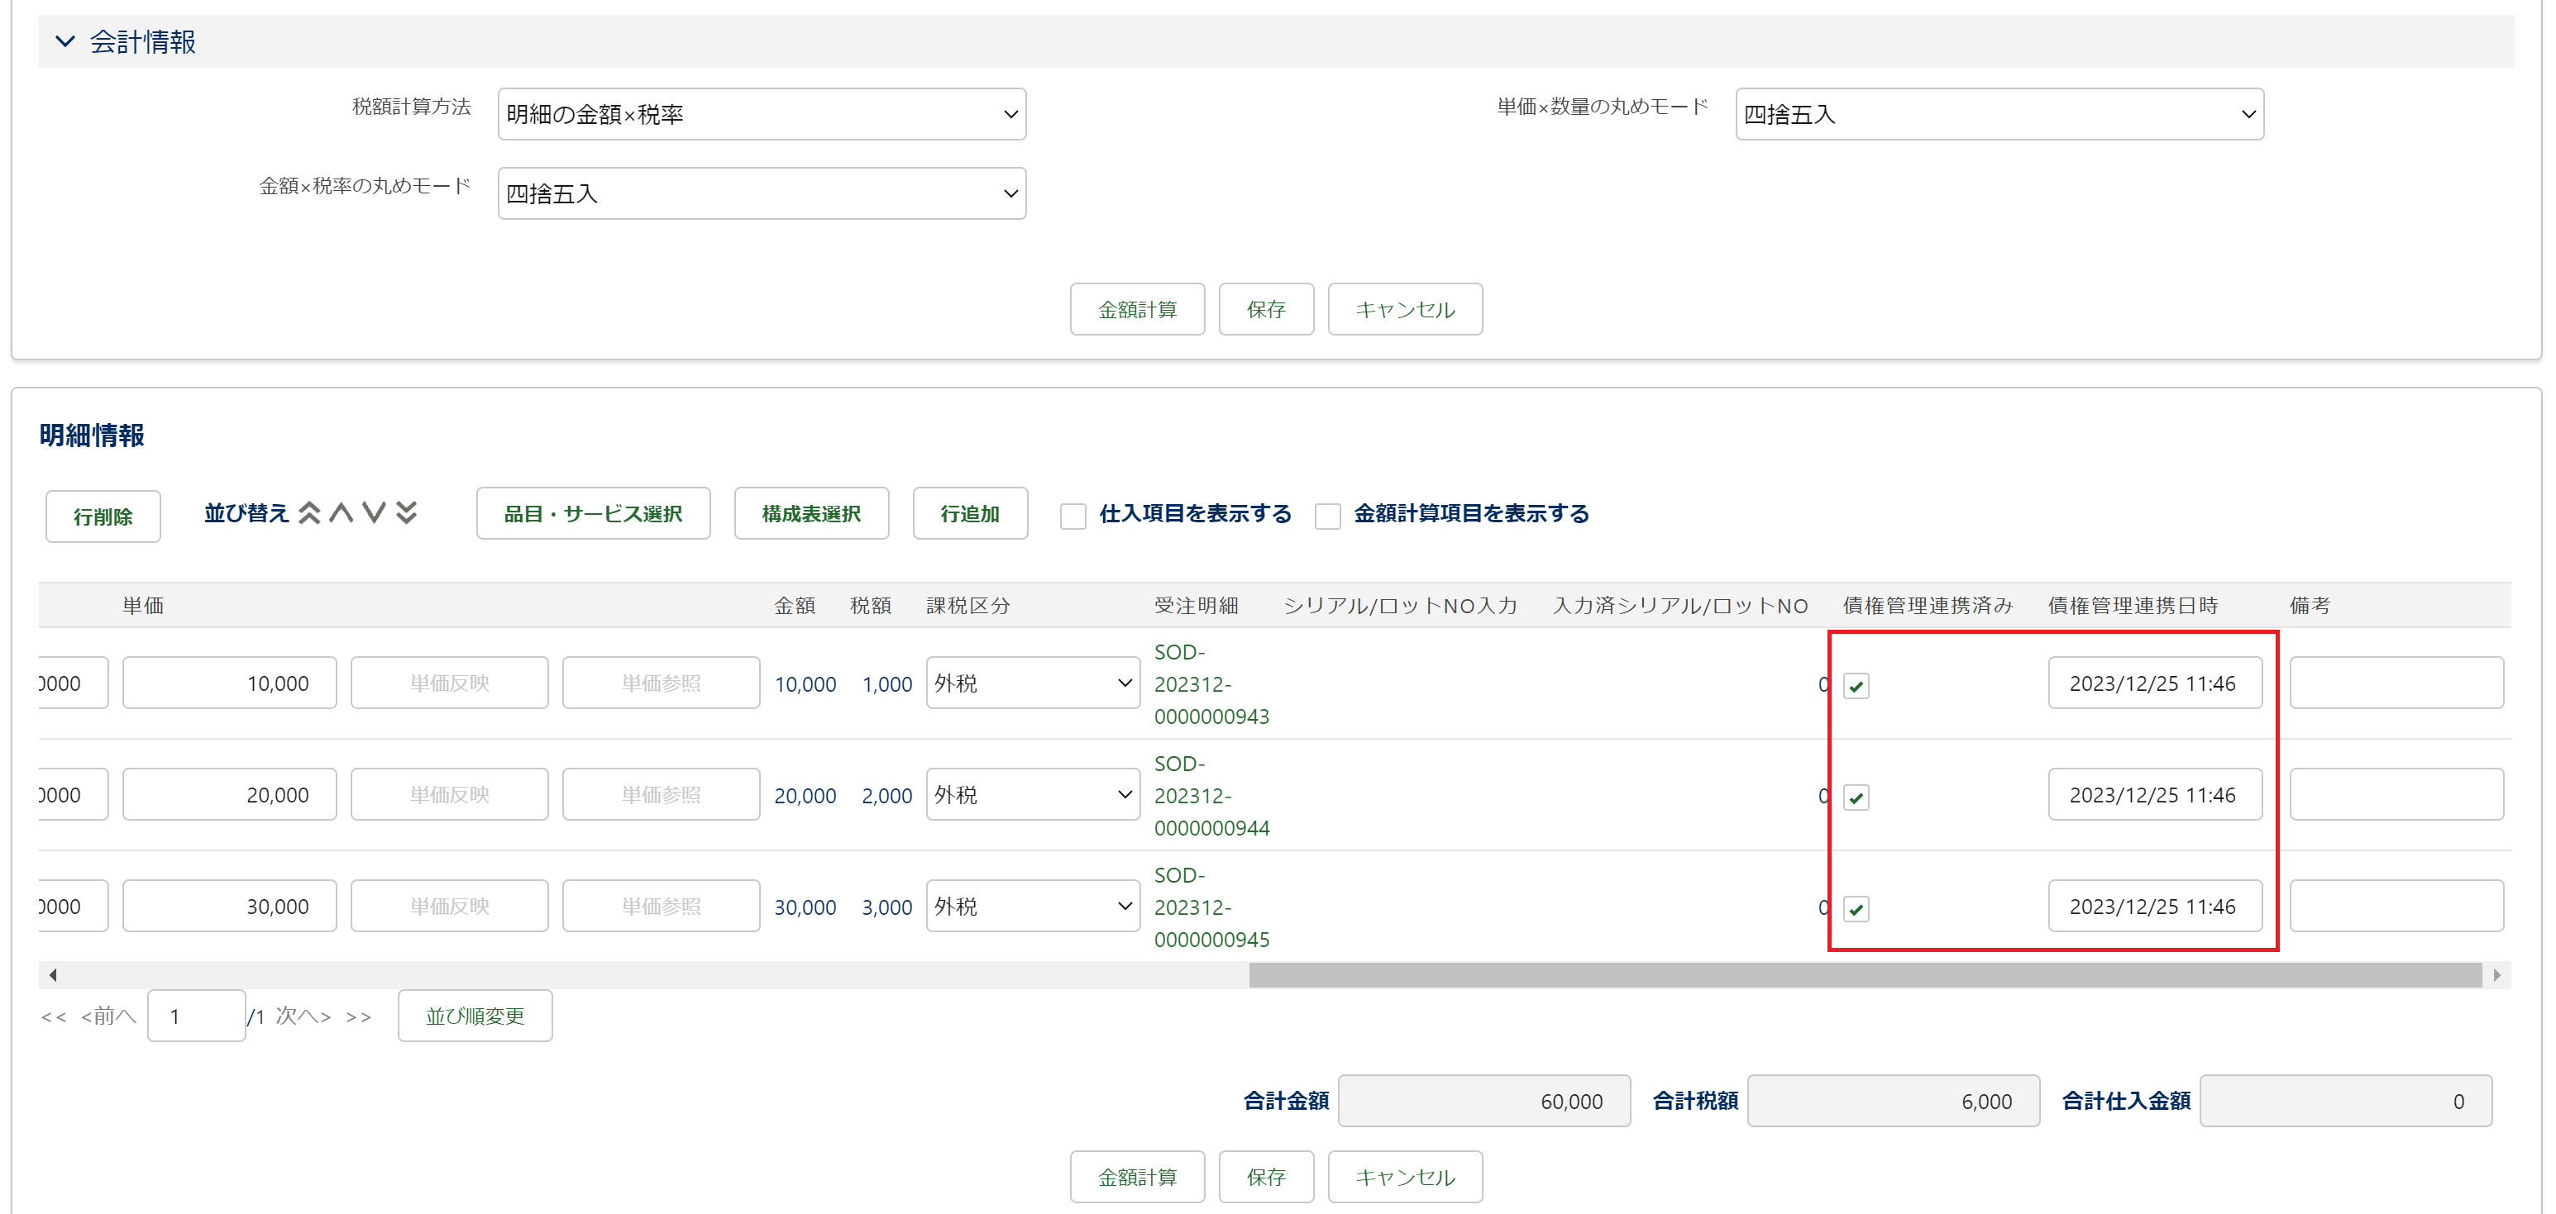Screen dimensions: 2556x1214
Task: Click the move-to-top double up arrow
Action: coord(309,512)
